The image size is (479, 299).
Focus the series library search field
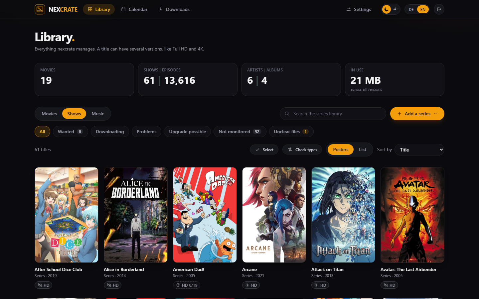point(333,114)
